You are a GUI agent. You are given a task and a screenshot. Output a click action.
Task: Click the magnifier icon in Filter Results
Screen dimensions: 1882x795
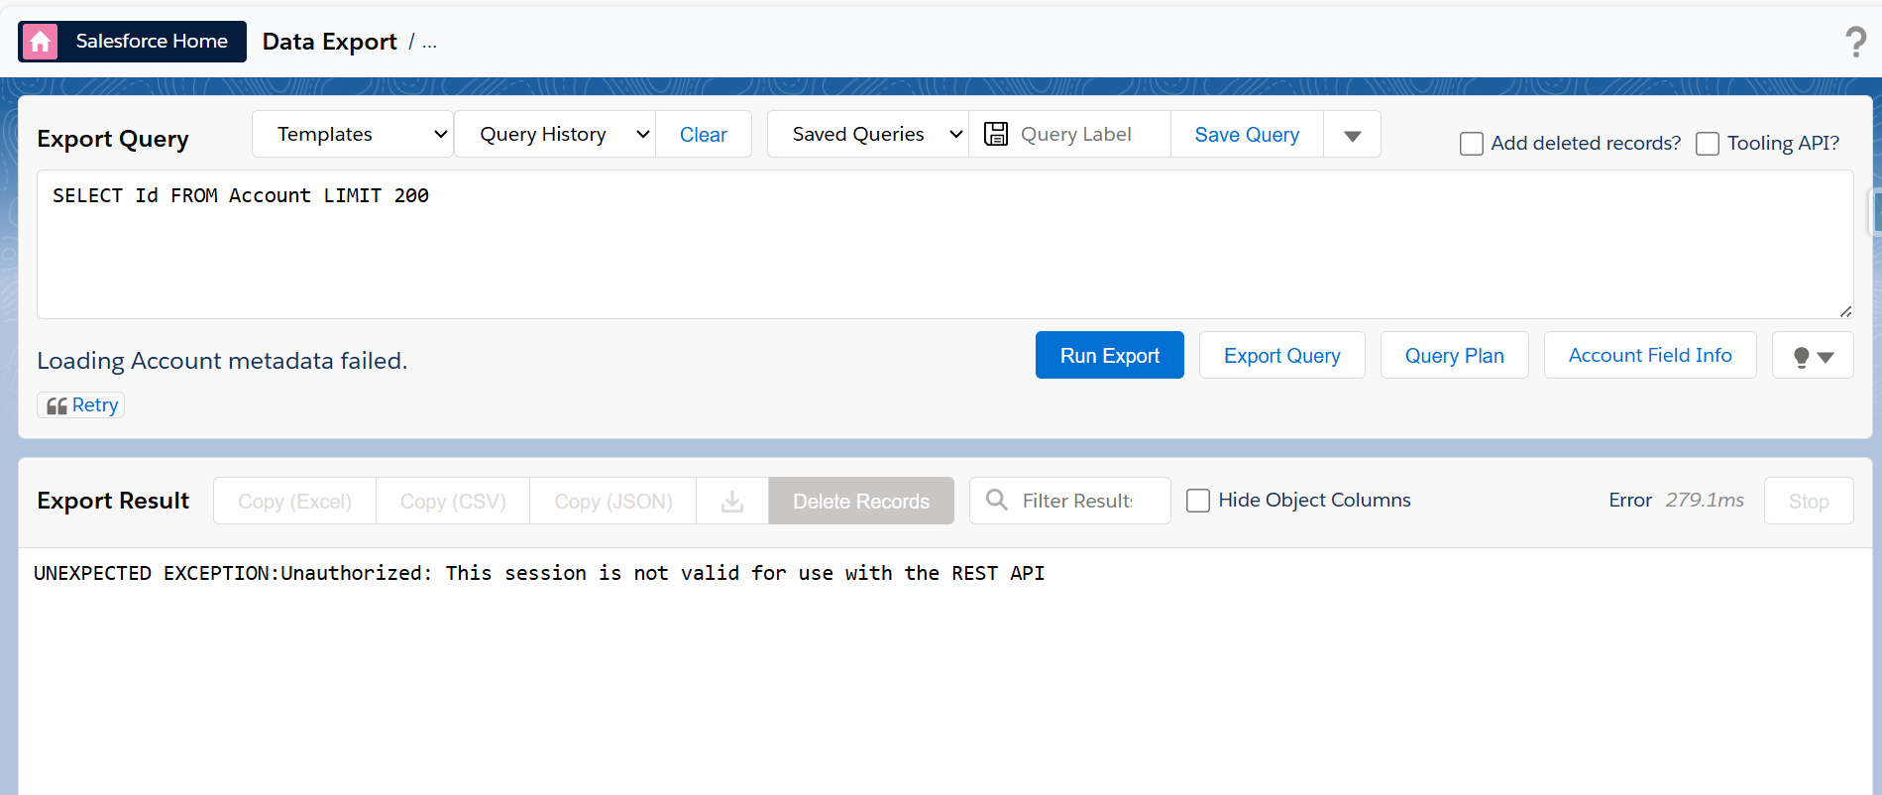pyautogui.click(x=997, y=501)
